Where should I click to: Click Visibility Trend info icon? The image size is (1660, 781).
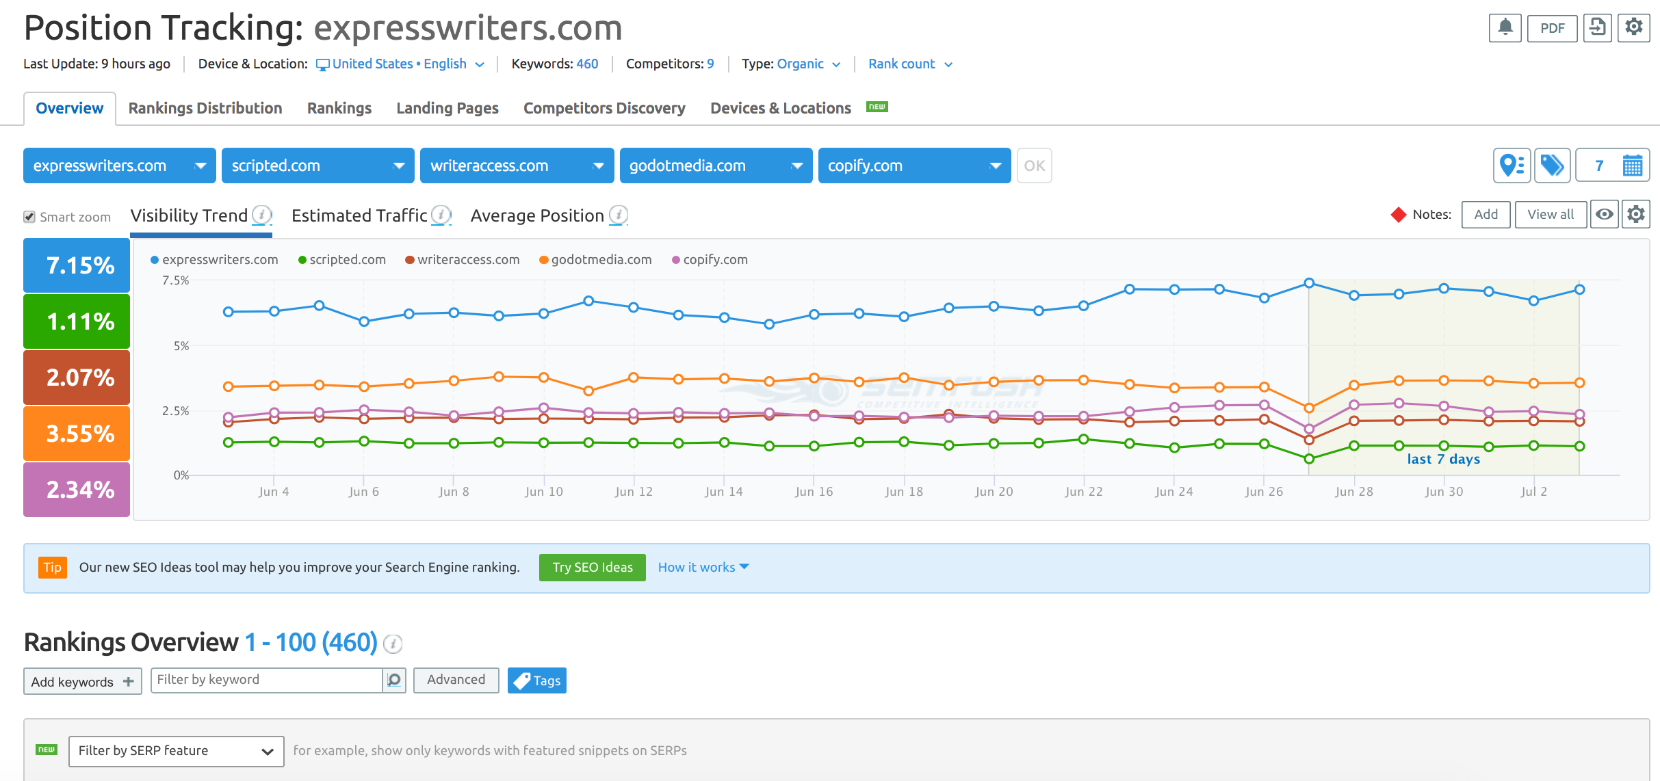pyautogui.click(x=262, y=215)
